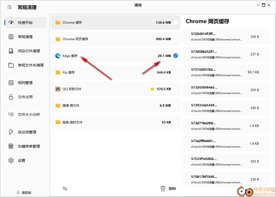Check the Pip 缓存 544.4 KB checkbox

click(176, 72)
